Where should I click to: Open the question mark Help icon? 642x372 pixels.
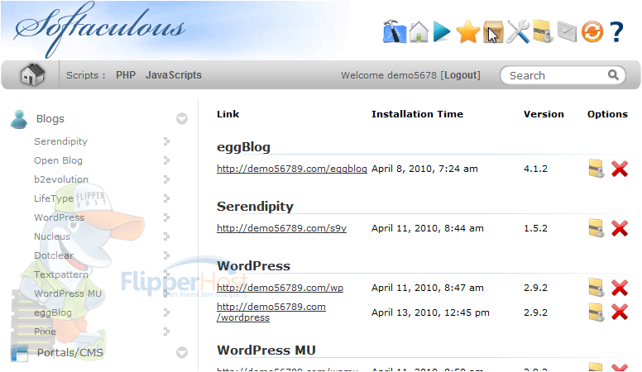(616, 31)
